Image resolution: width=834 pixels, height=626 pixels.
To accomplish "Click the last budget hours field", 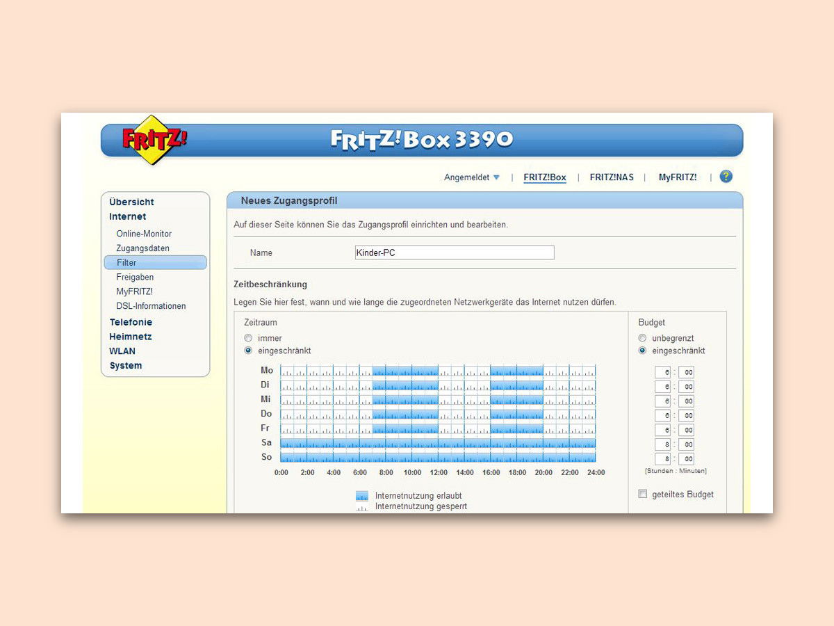I will [x=663, y=459].
